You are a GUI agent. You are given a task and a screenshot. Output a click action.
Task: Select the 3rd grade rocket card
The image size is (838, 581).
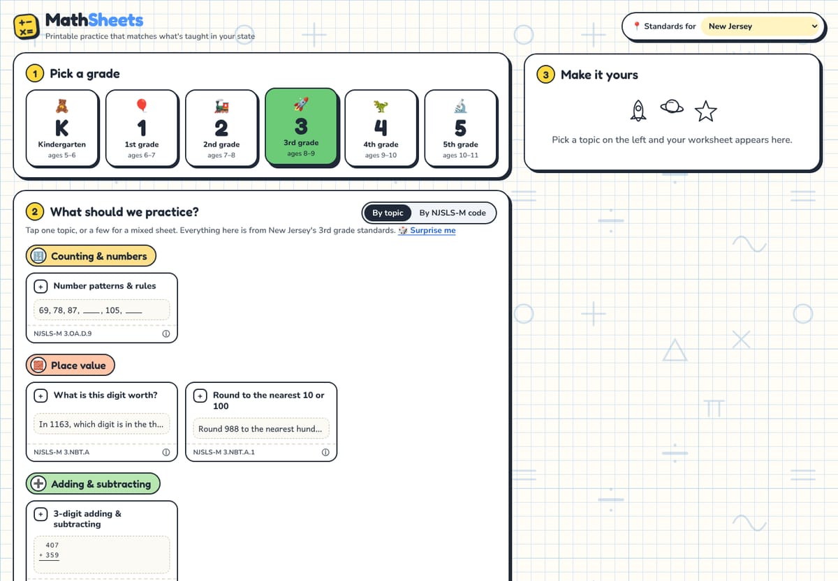301,126
